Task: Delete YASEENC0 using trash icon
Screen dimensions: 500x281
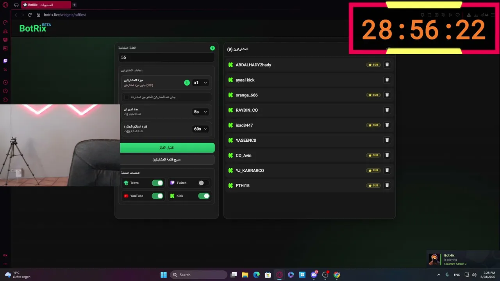Action: [x=387, y=140]
